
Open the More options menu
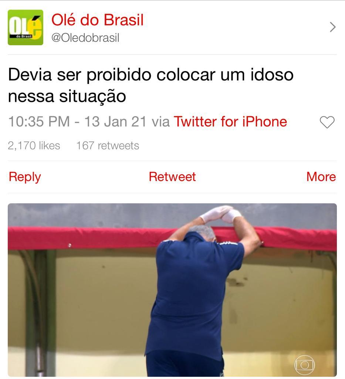(321, 177)
